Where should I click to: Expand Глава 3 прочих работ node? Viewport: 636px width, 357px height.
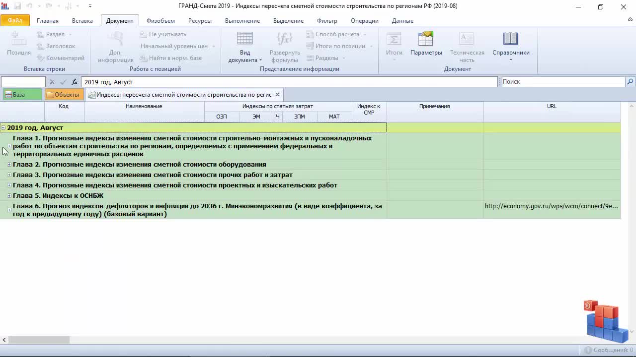pos(9,175)
